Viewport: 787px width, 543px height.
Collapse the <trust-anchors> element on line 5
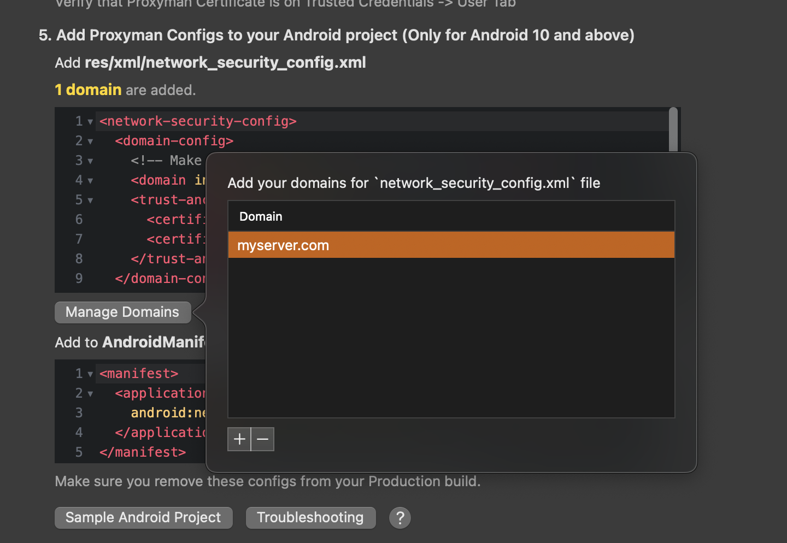tap(90, 199)
